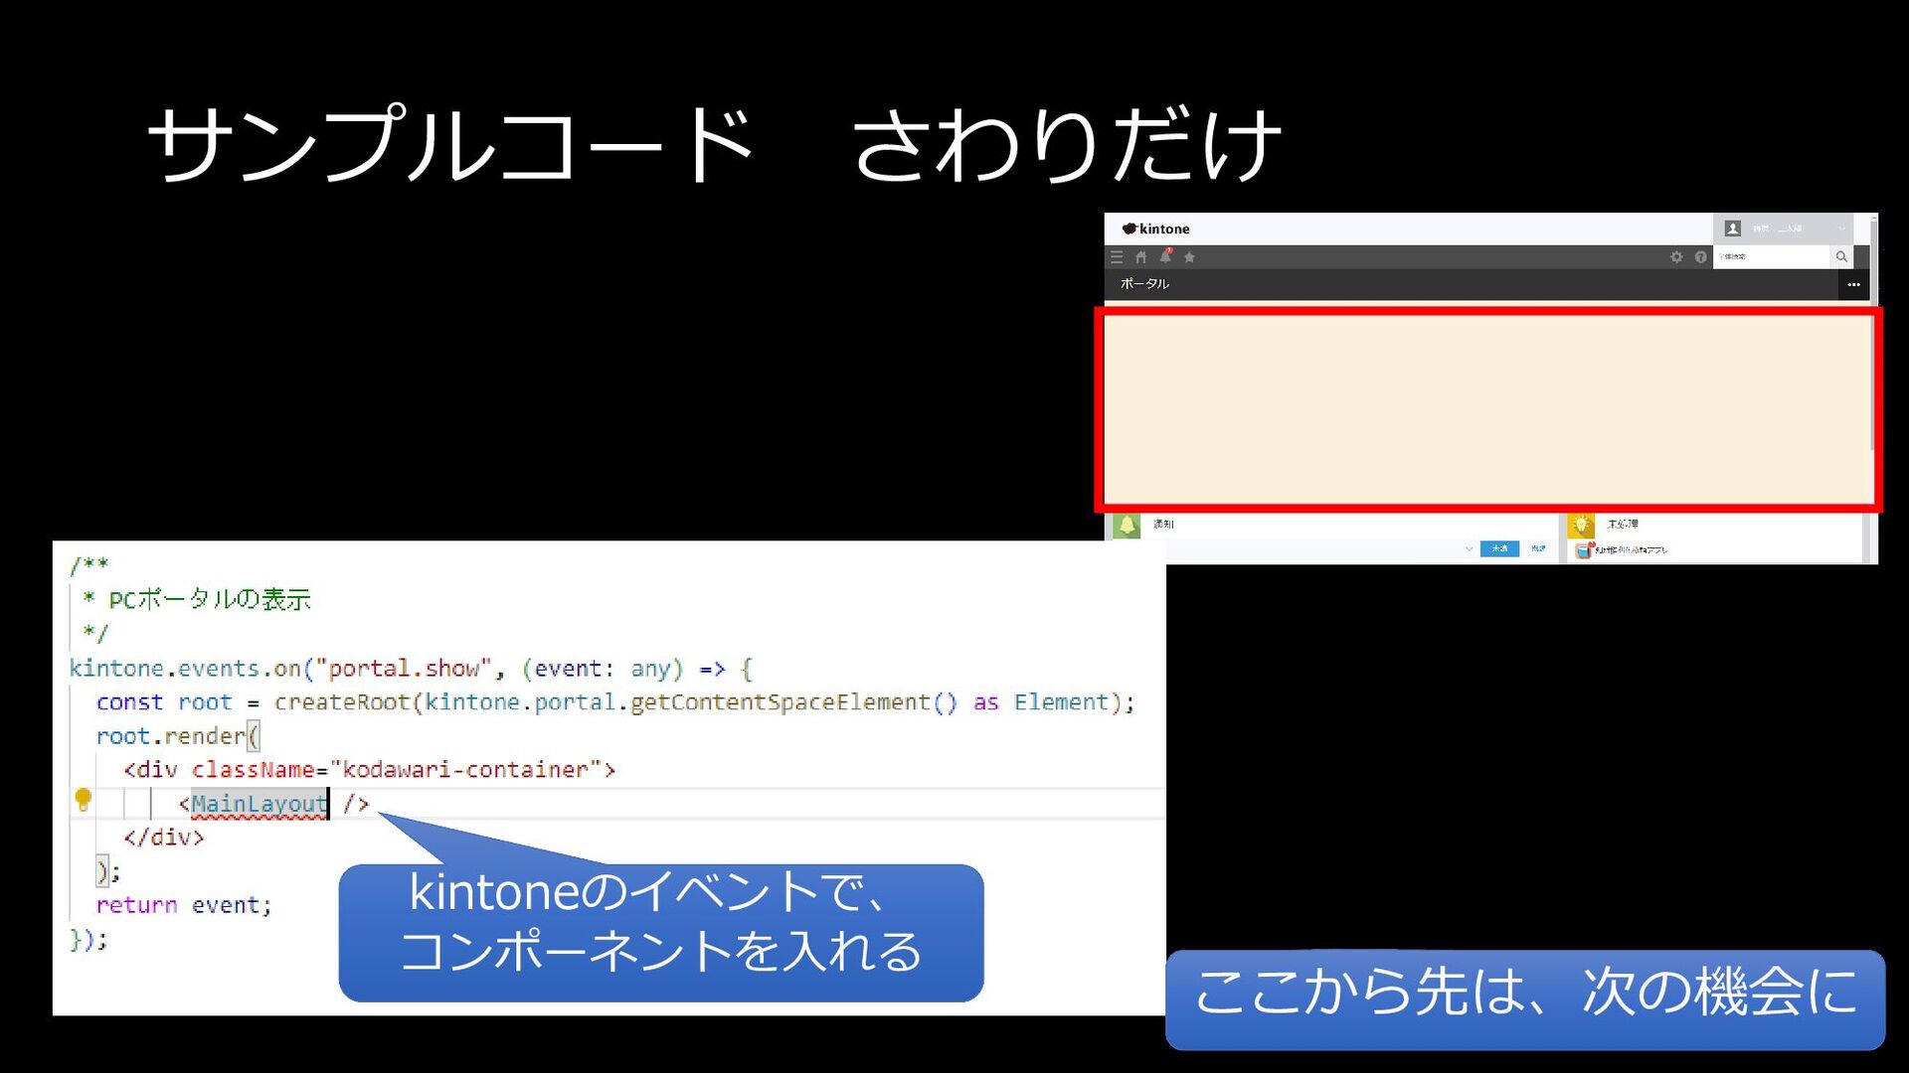Click the 'const root' declaration
The height and width of the screenshot is (1073, 1909).
coord(164,702)
